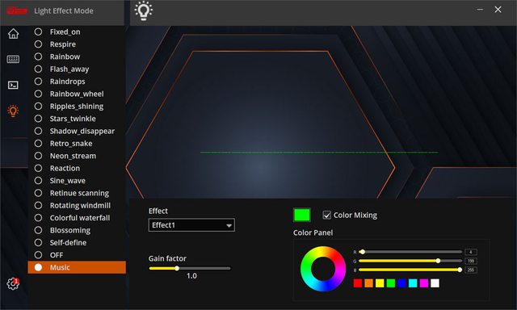This screenshot has width=517, height=310.
Task: Click the Effect dropdown arrow
Action: pyautogui.click(x=229, y=226)
